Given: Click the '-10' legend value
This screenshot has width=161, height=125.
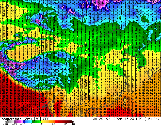Looking at the screenshot, I should click(23, 124).
